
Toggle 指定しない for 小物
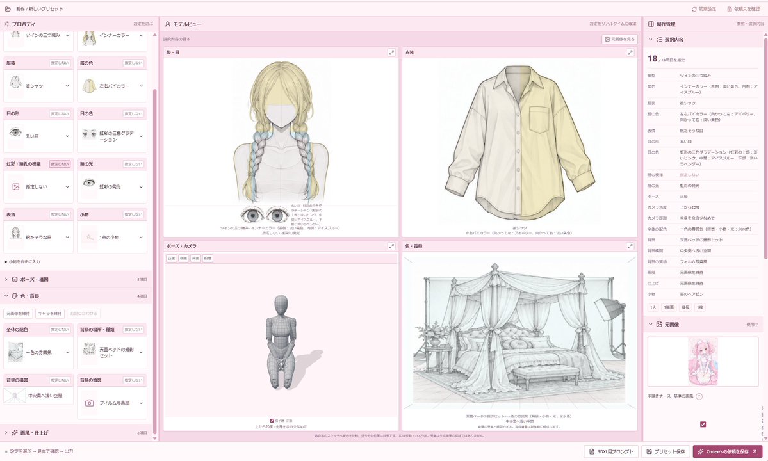[133, 214]
